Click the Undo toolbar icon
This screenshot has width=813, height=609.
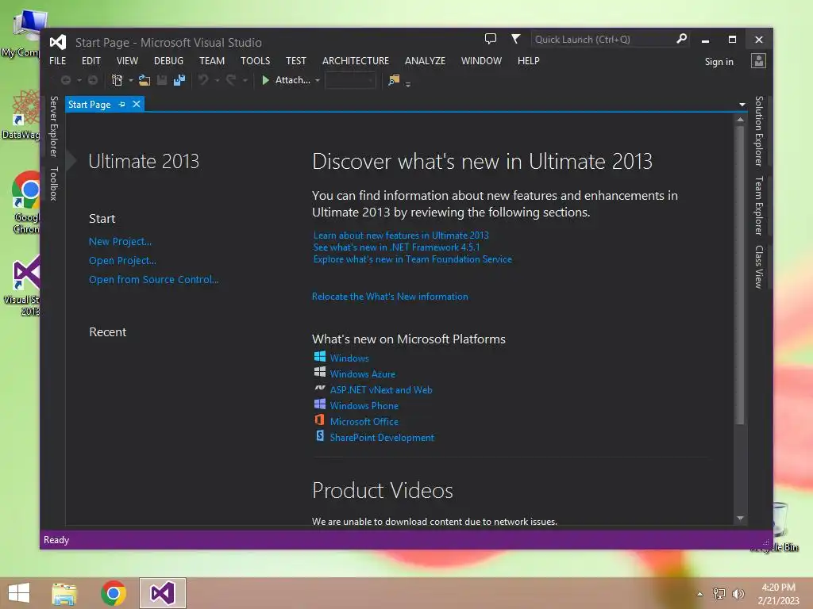tap(204, 80)
